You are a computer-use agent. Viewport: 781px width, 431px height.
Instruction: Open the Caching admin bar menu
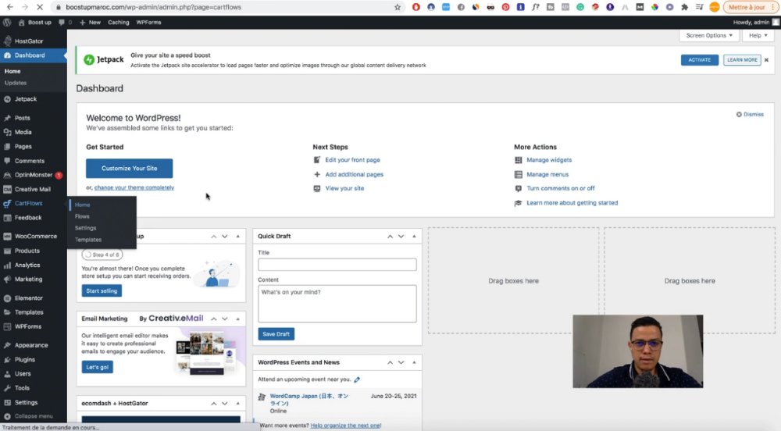coord(119,23)
